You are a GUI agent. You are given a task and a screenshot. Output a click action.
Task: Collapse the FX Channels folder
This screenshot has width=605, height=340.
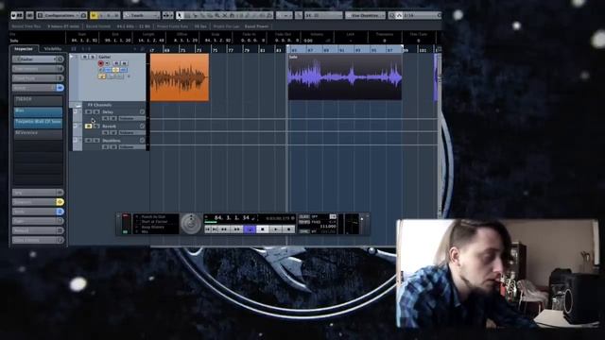(x=78, y=105)
